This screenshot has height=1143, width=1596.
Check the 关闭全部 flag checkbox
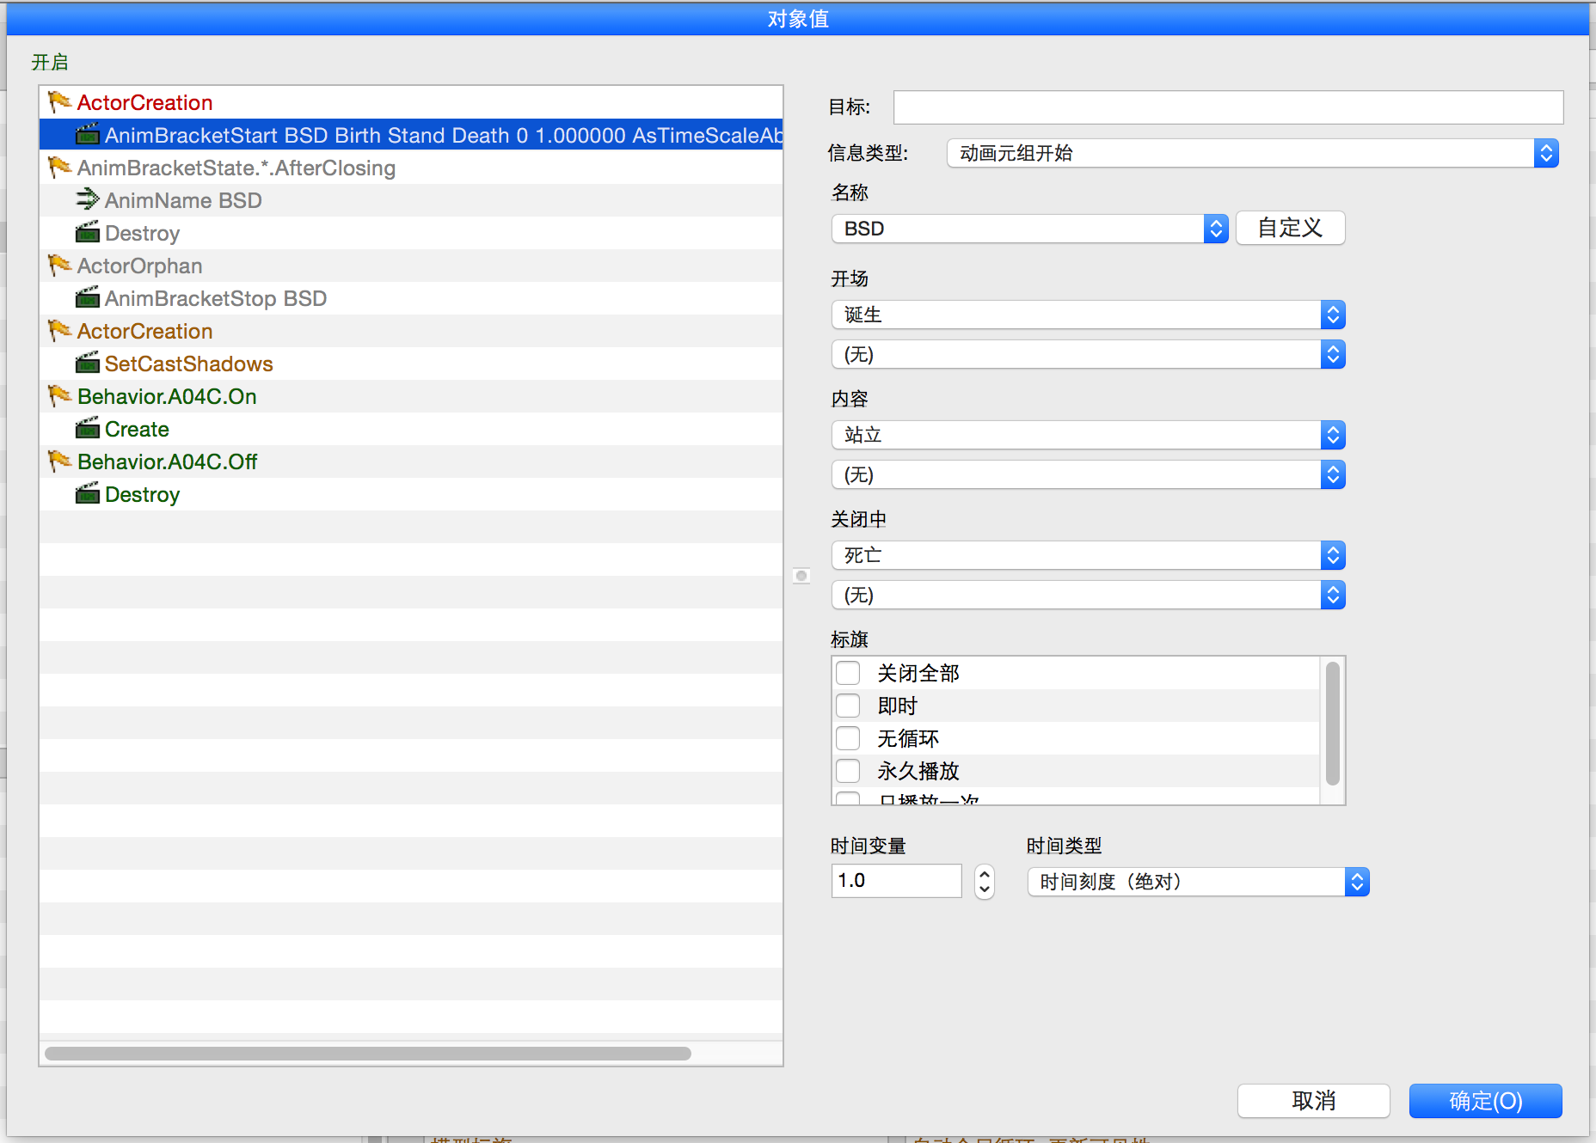click(848, 673)
